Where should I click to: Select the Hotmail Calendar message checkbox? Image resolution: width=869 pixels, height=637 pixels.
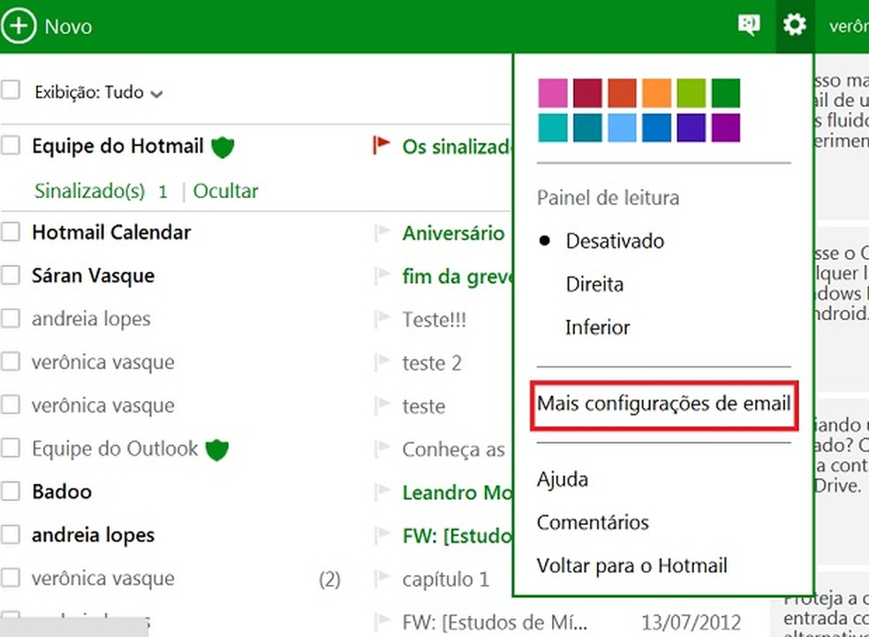(11, 231)
